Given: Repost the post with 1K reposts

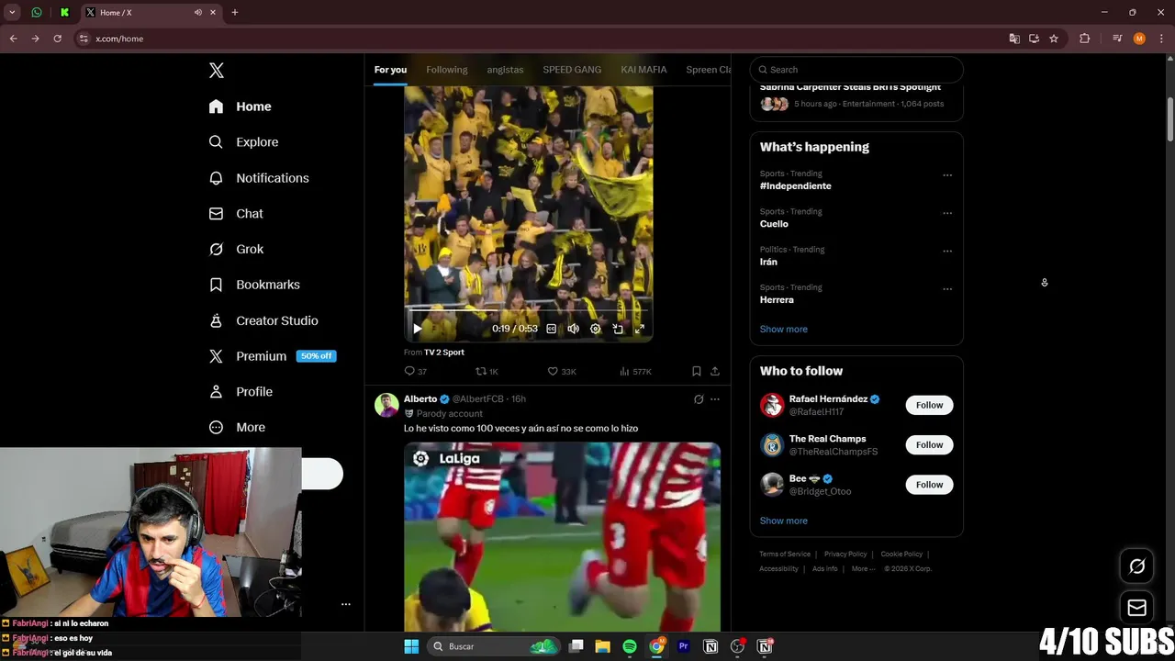Looking at the screenshot, I should click(x=487, y=371).
